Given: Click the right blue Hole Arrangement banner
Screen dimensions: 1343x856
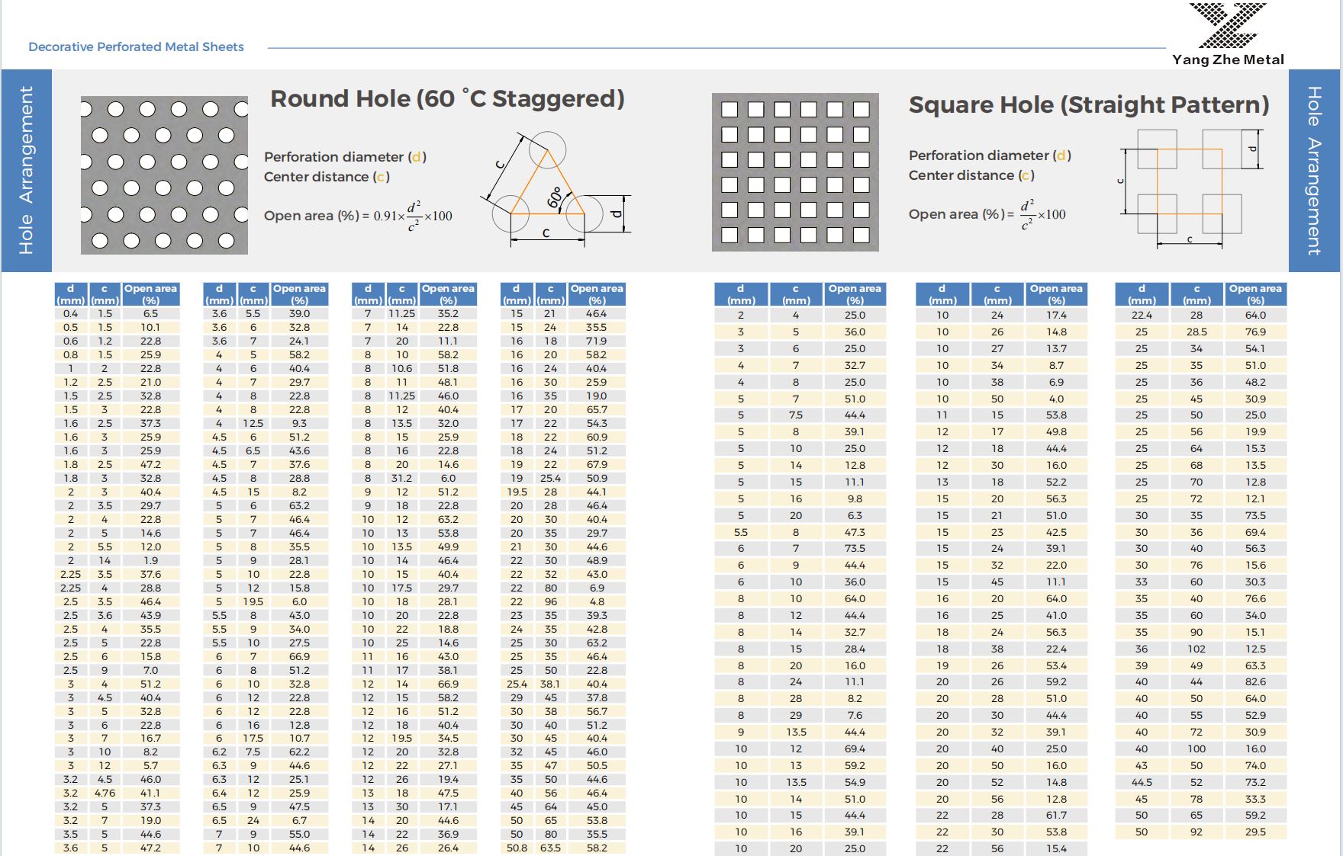Looking at the screenshot, I should coord(1314,170).
